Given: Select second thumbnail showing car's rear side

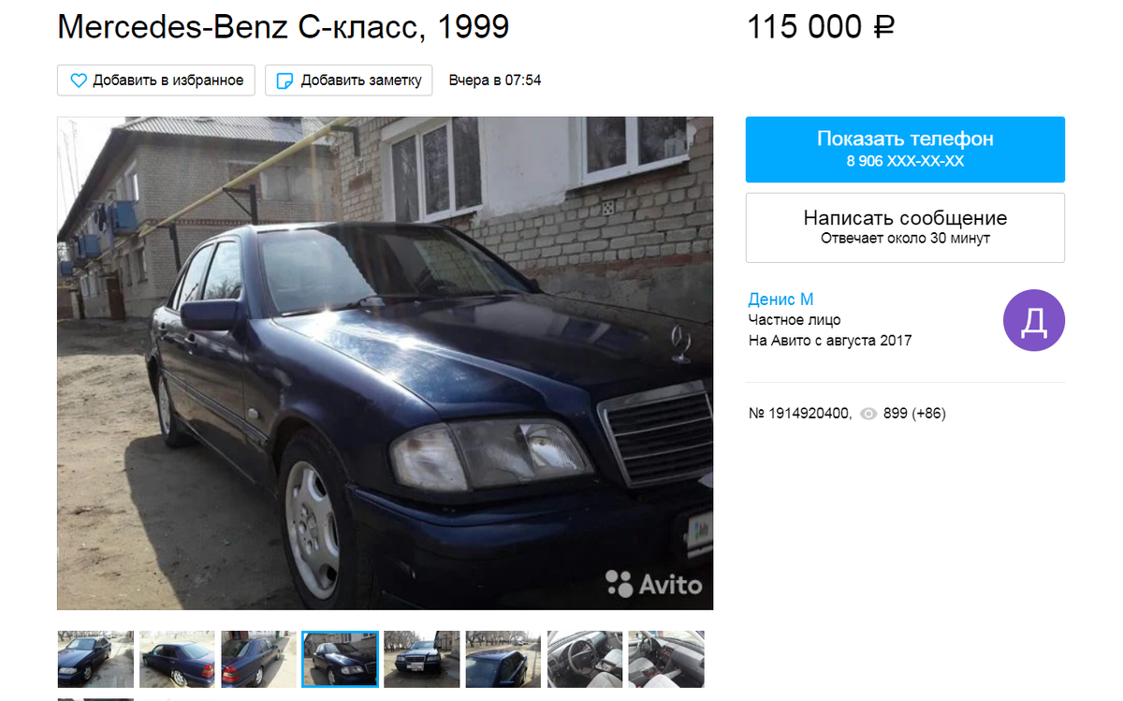Looking at the screenshot, I should tap(177, 659).
